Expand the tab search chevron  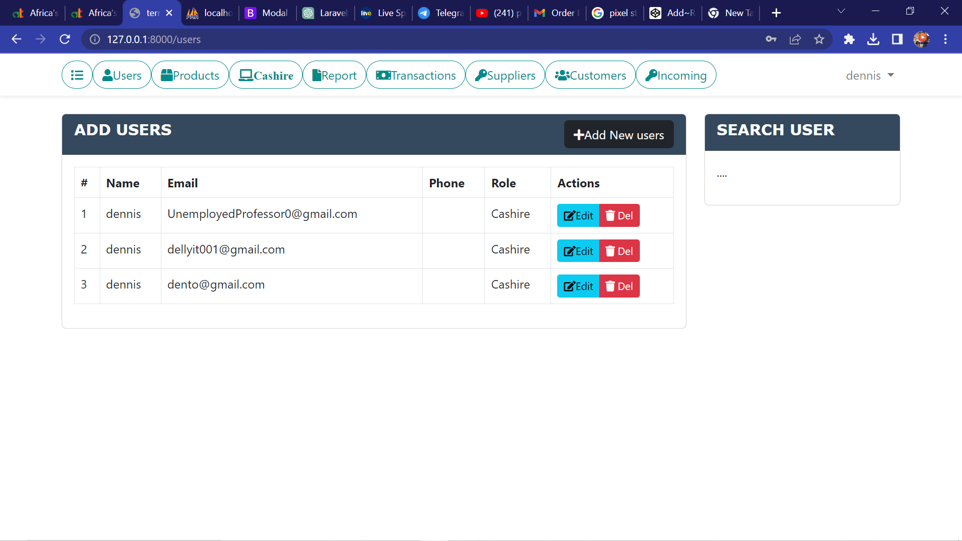coord(841,11)
